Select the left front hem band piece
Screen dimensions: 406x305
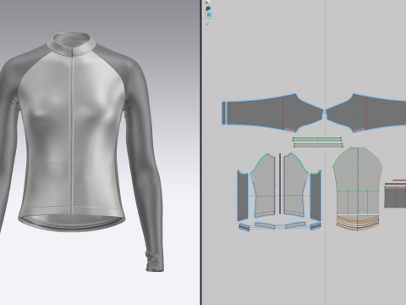(265, 225)
